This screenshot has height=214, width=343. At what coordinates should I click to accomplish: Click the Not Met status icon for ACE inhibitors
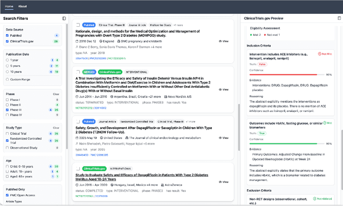point(320,54)
